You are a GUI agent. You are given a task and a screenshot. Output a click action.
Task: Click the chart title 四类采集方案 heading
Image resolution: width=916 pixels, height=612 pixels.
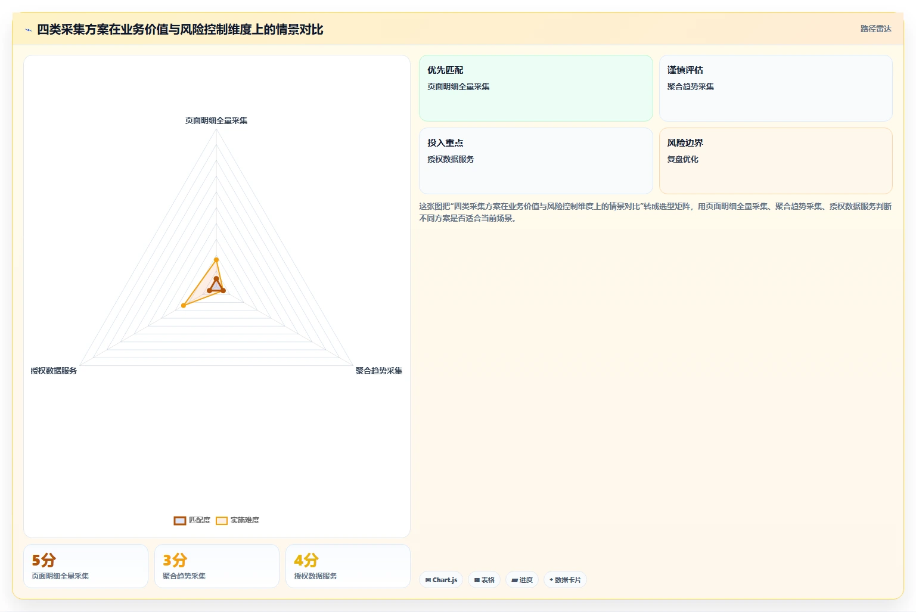point(180,30)
